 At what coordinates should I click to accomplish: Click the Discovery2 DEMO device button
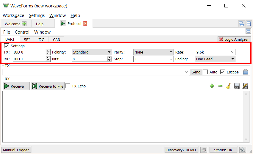point(181,150)
